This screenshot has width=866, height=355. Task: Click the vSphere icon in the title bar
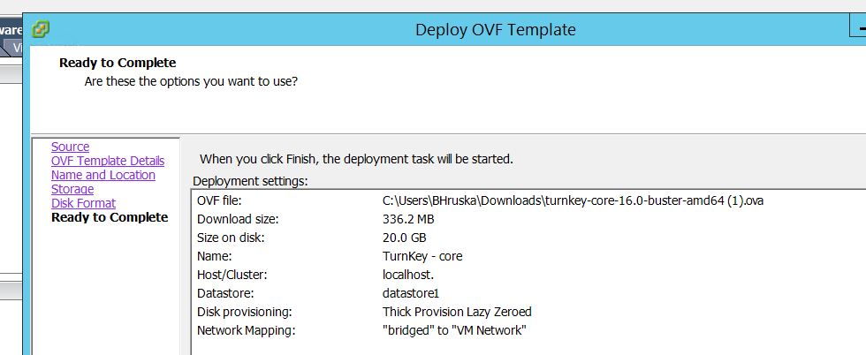41,29
